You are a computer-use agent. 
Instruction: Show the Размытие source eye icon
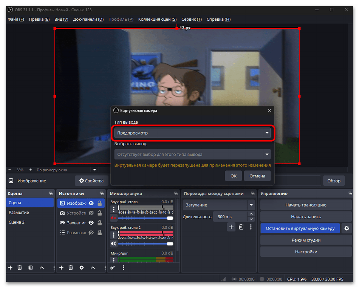tap(91, 233)
